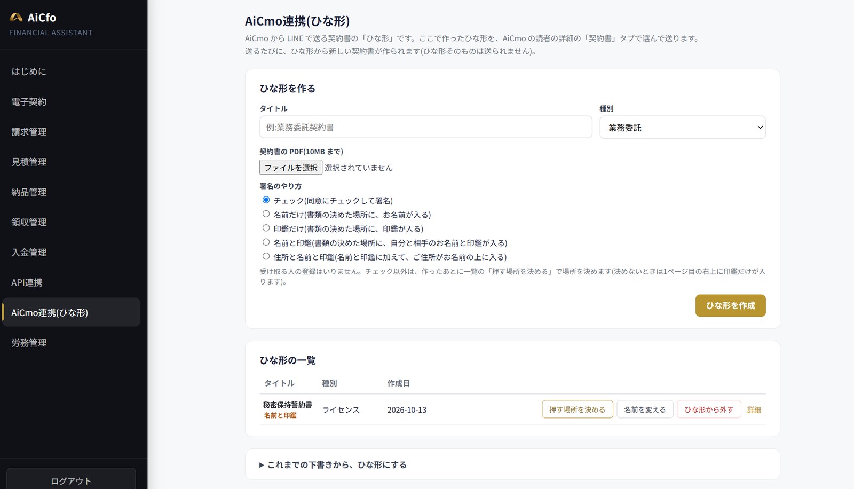
Task: Select 住所と名前と印鑑 radio option
Action: tap(266, 256)
